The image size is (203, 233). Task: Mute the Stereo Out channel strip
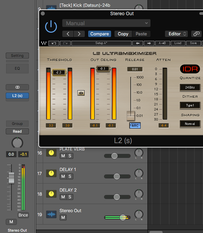(x=11, y=222)
